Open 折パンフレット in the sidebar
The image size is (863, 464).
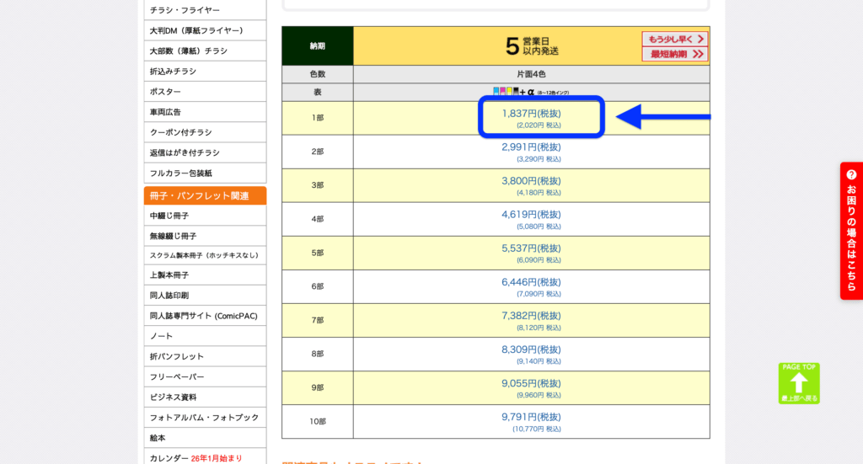point(205,356)
